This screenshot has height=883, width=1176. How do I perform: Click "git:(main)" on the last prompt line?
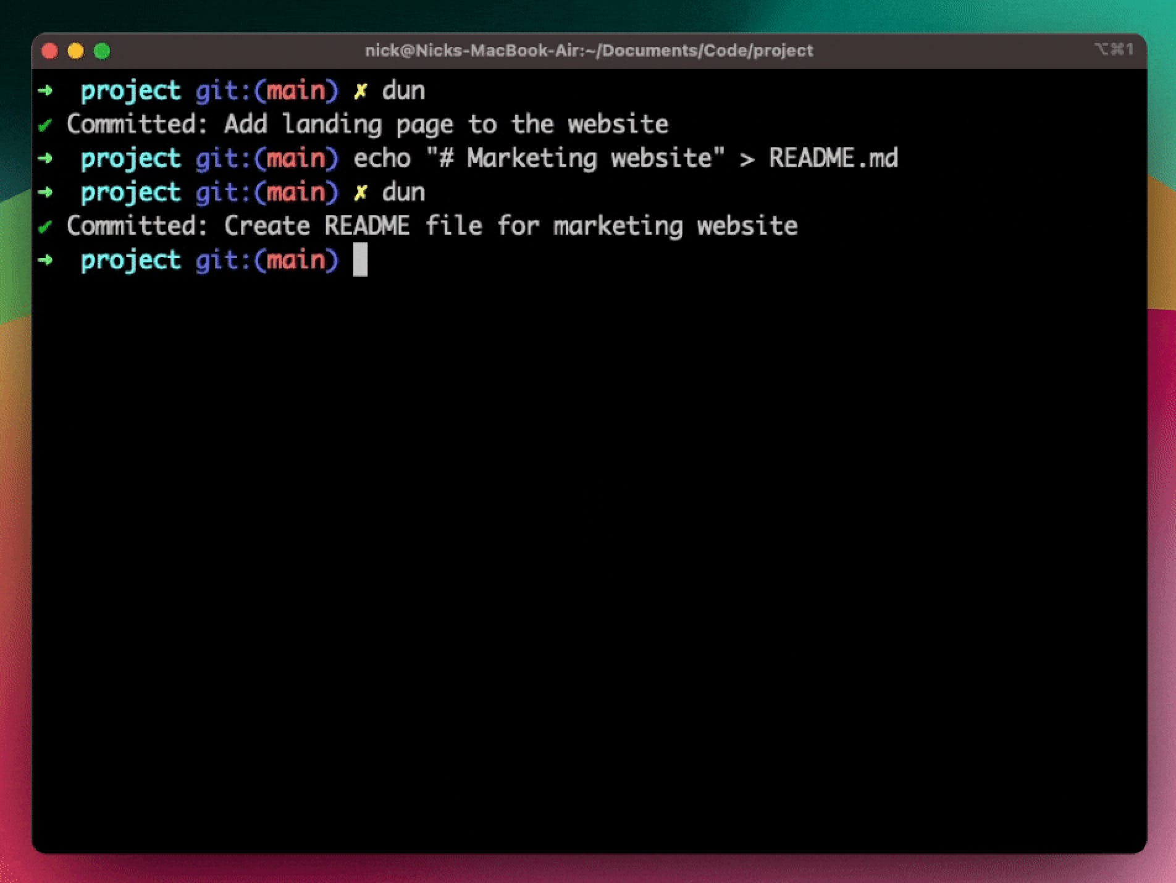(267, 260)
